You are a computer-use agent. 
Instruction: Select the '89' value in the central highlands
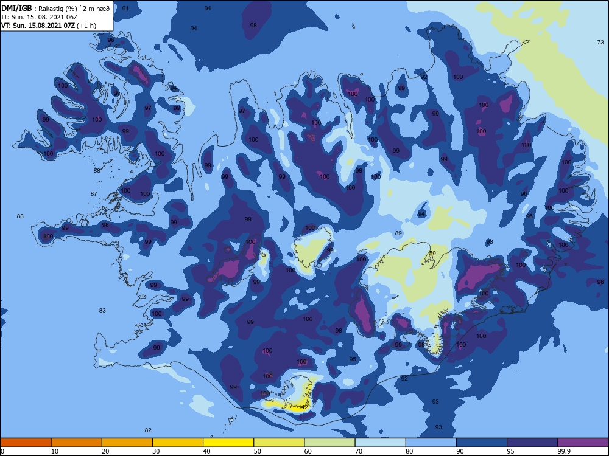tap(398, 233)
